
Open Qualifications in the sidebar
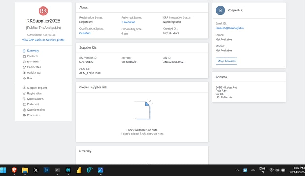35,99
